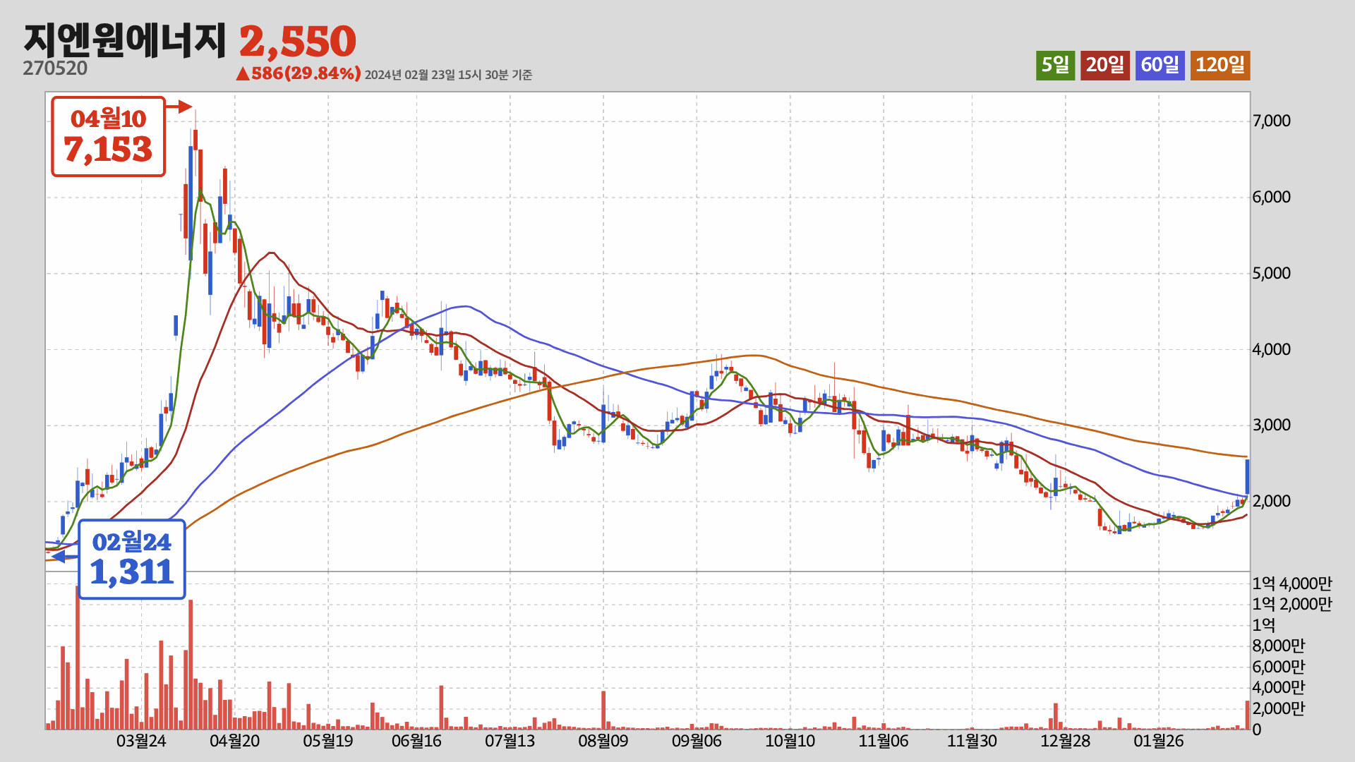Click the 05월19 date axis label
The image size is (1355, 762).
coord(328,742)
